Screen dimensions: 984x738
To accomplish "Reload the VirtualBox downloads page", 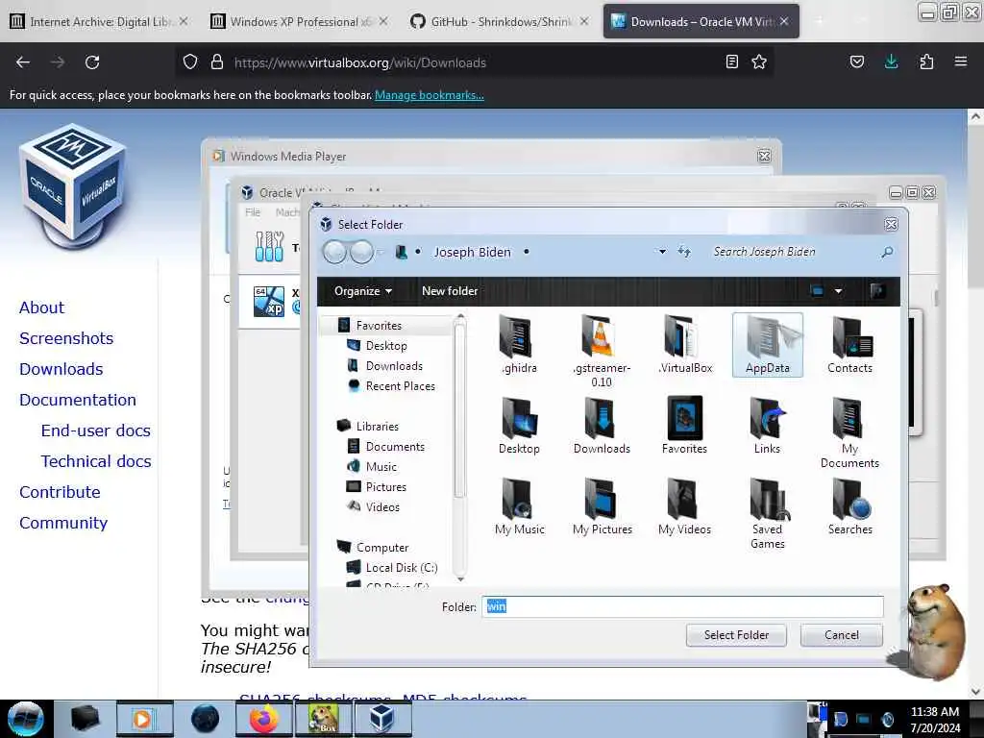I will click(92, 62).
